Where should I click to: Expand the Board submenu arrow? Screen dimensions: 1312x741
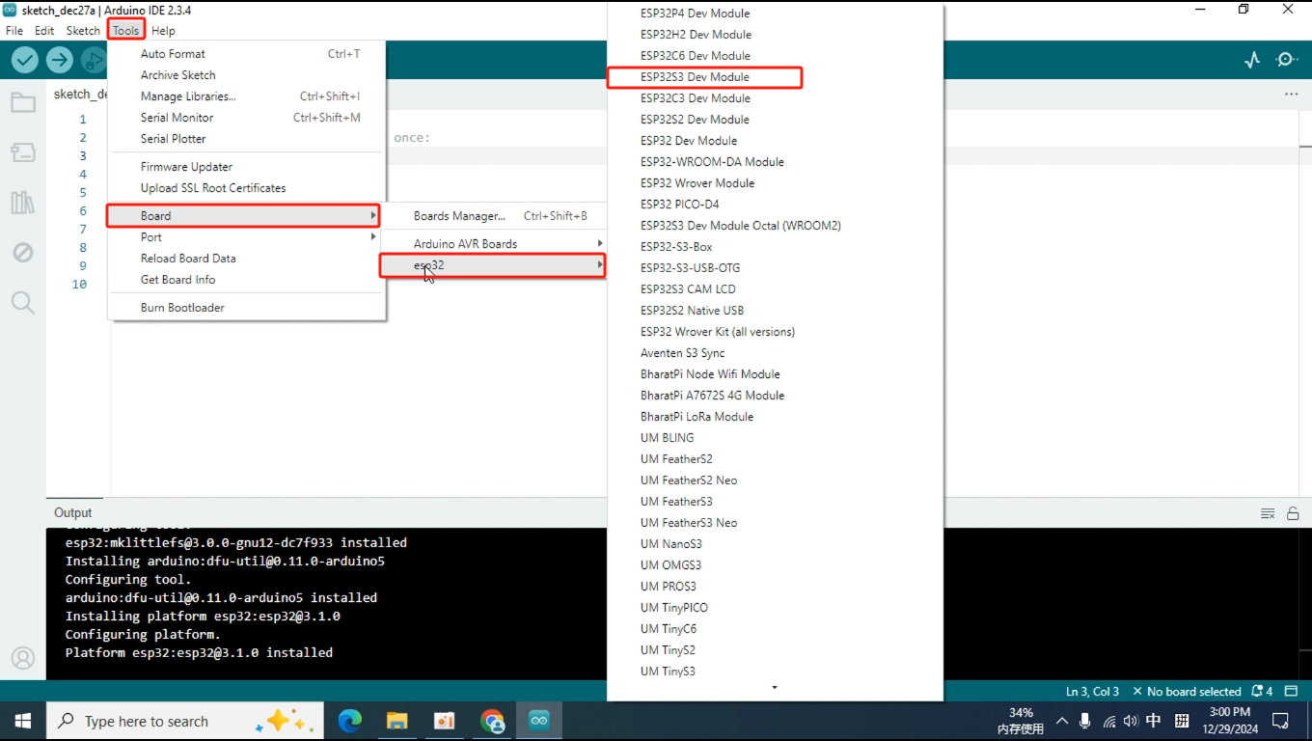point(373,216)
